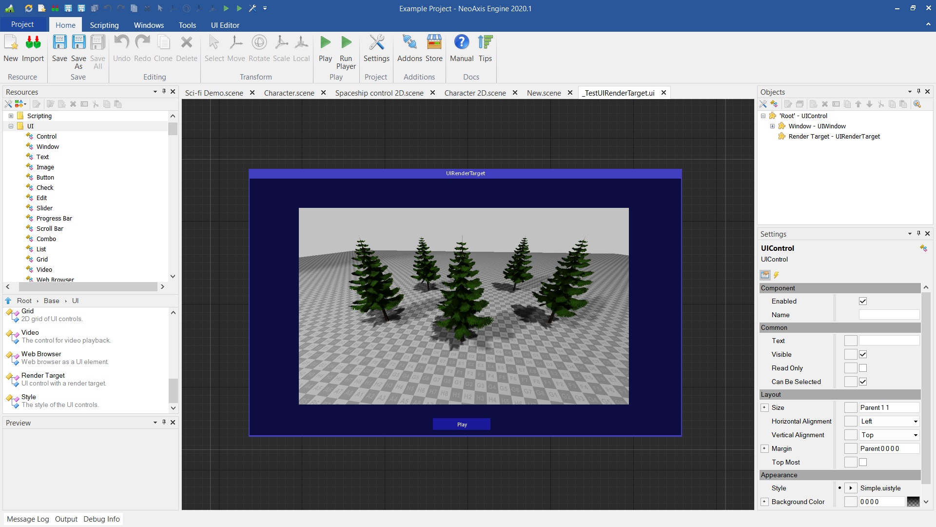
Task: Toggle the Read Only checkbox
Action: (863, 368)
